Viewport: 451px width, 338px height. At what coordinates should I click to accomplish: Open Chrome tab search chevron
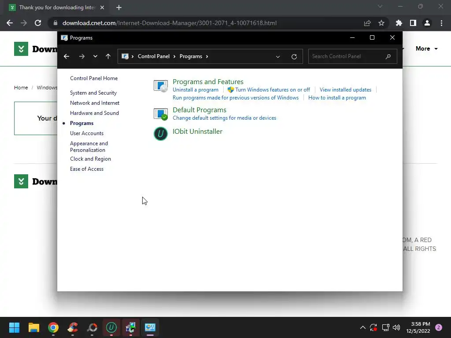(380, 6)
